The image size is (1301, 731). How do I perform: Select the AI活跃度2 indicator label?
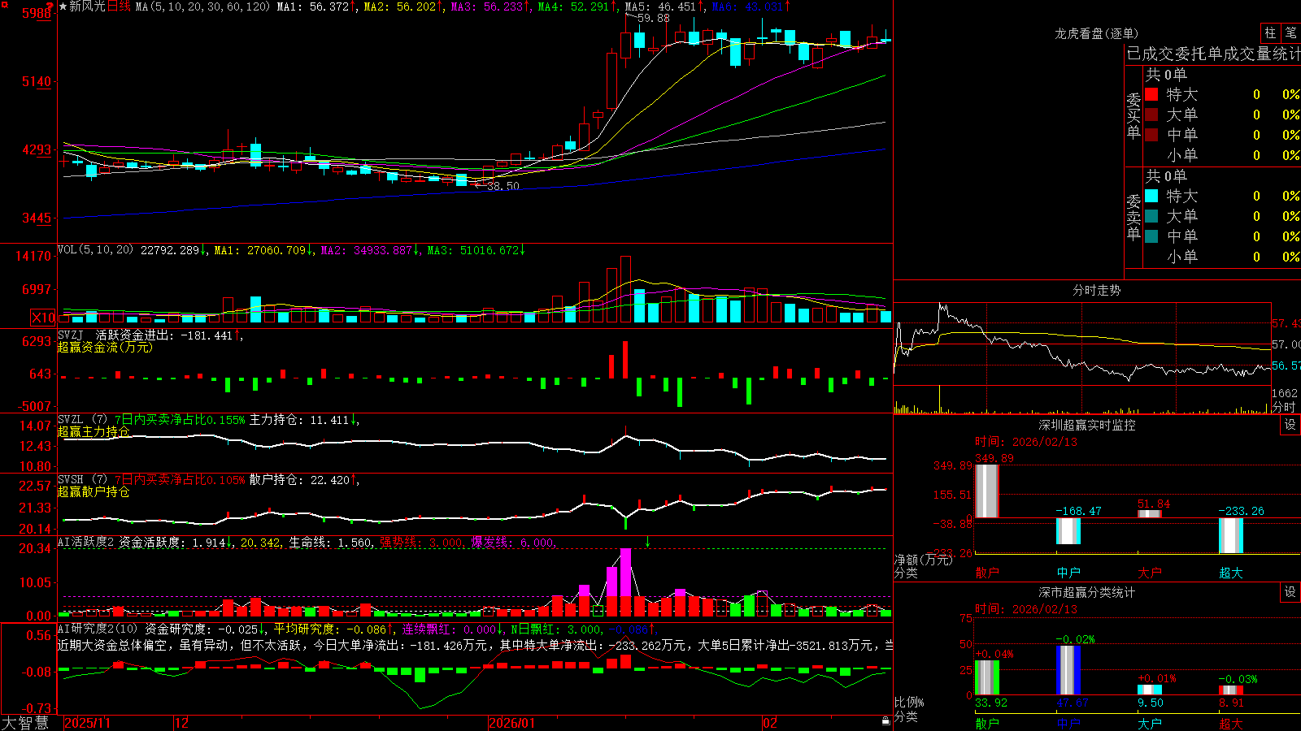tap(86, 542)
